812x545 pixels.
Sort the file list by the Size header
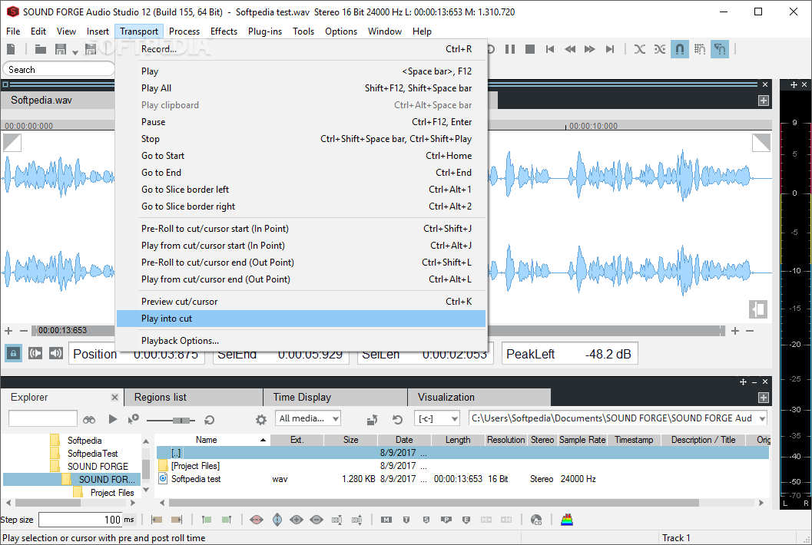click(x=350, y=439)
